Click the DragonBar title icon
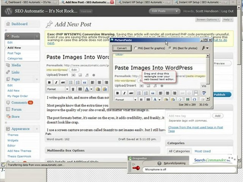This screenshot has width=243, height=182. pos(130,158)
